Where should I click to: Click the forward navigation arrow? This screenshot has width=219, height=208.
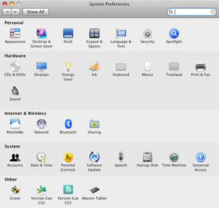click(15, 12)
